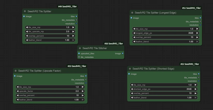The width and height of the screenshot is (213, 110).
Task: Click the overlap_percent field in Shortest Edge splitter
Action: point(163,93)
